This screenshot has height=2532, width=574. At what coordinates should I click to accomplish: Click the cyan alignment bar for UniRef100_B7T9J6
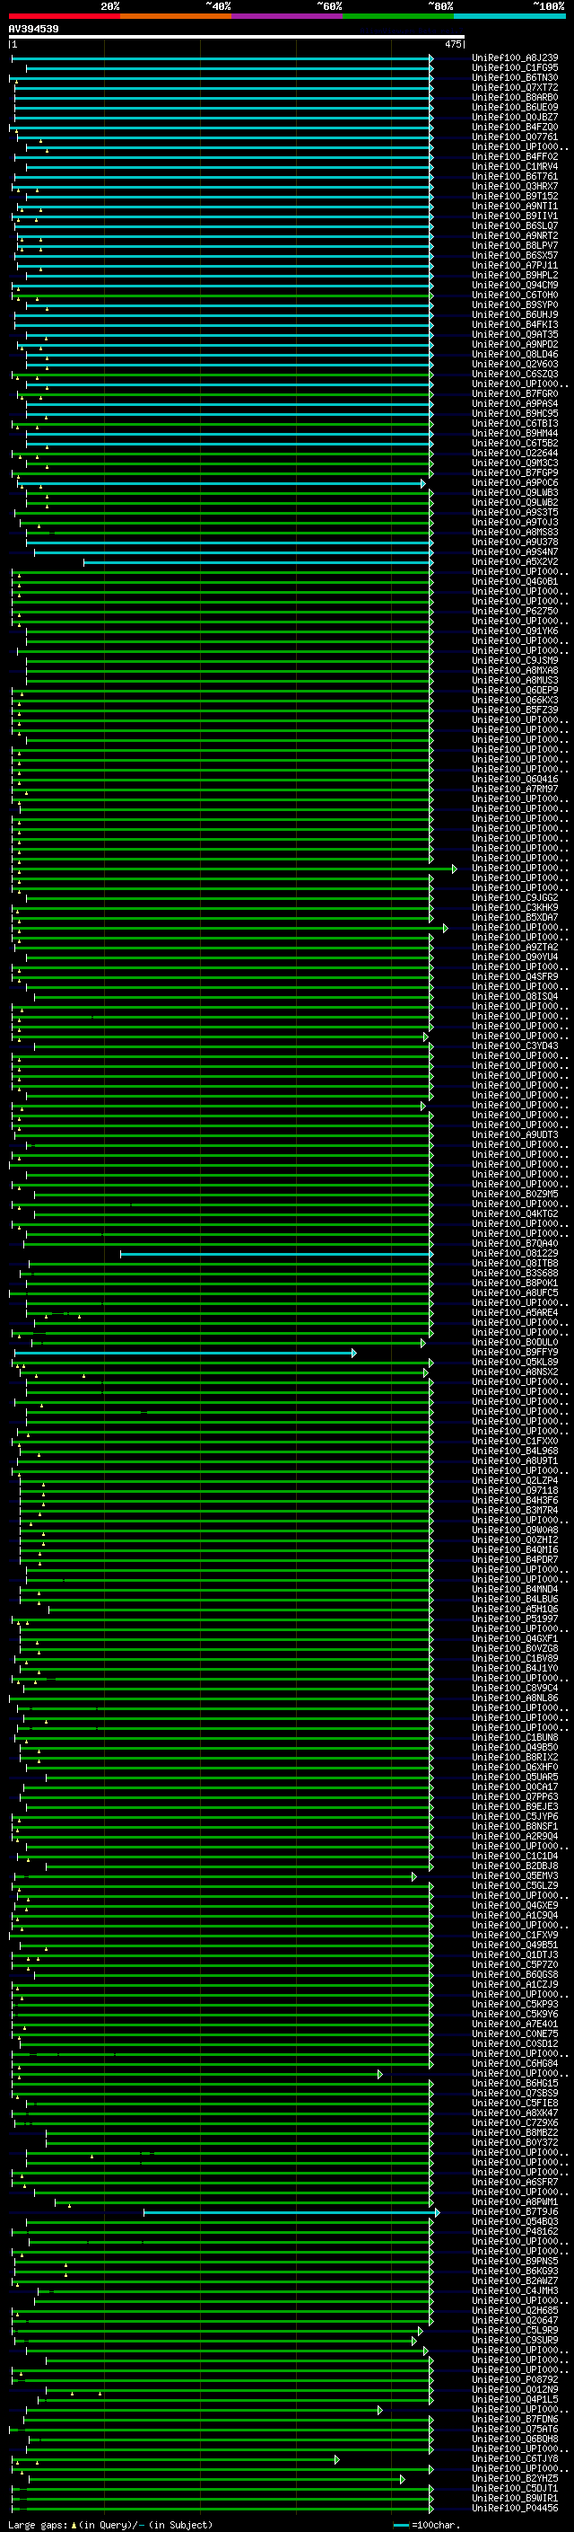pyautogui.click(x=291, y=2211)
